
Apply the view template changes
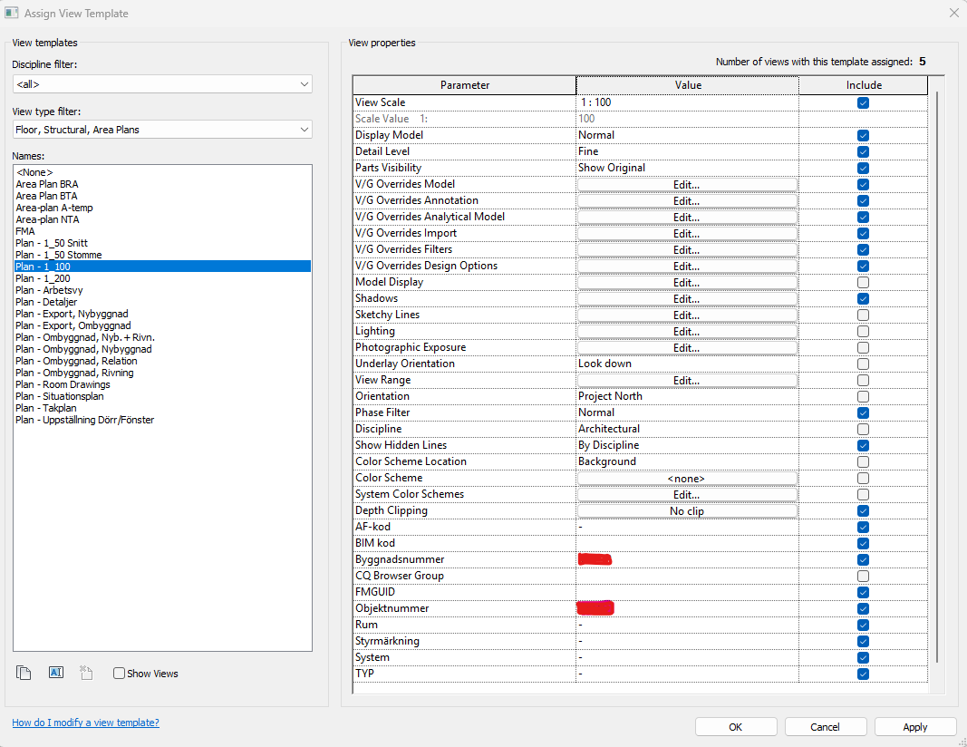[x=914, y=726]
